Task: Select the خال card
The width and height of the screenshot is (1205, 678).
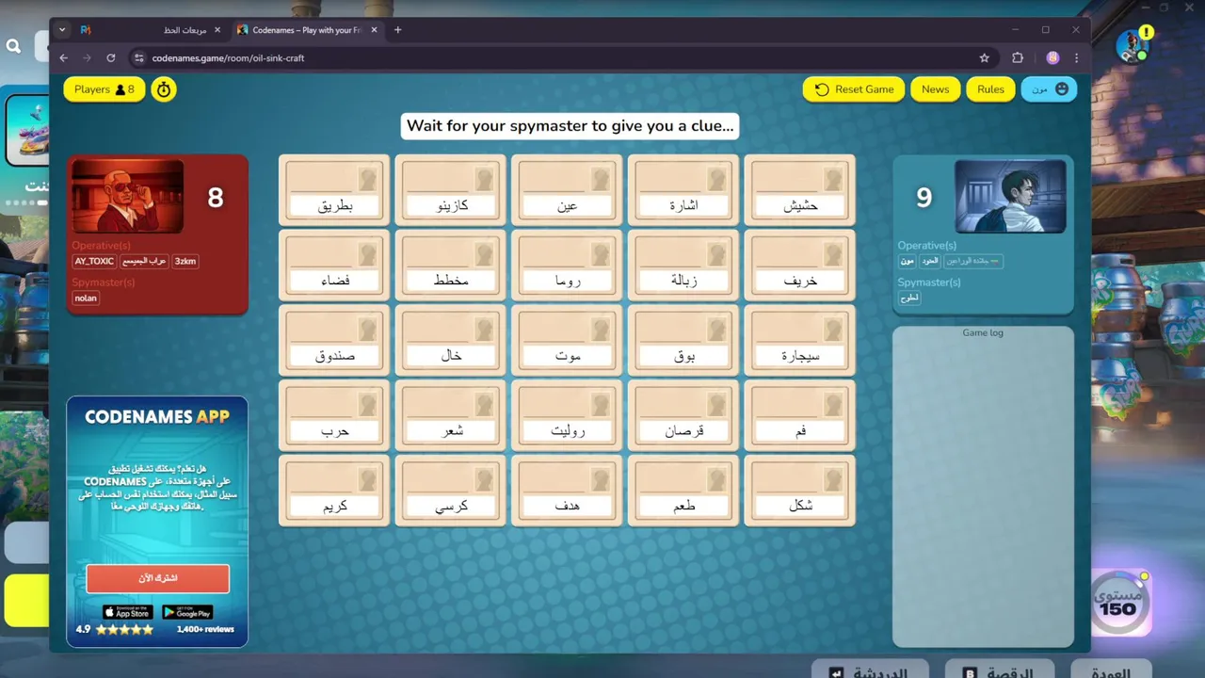Action: click(451, 340)
